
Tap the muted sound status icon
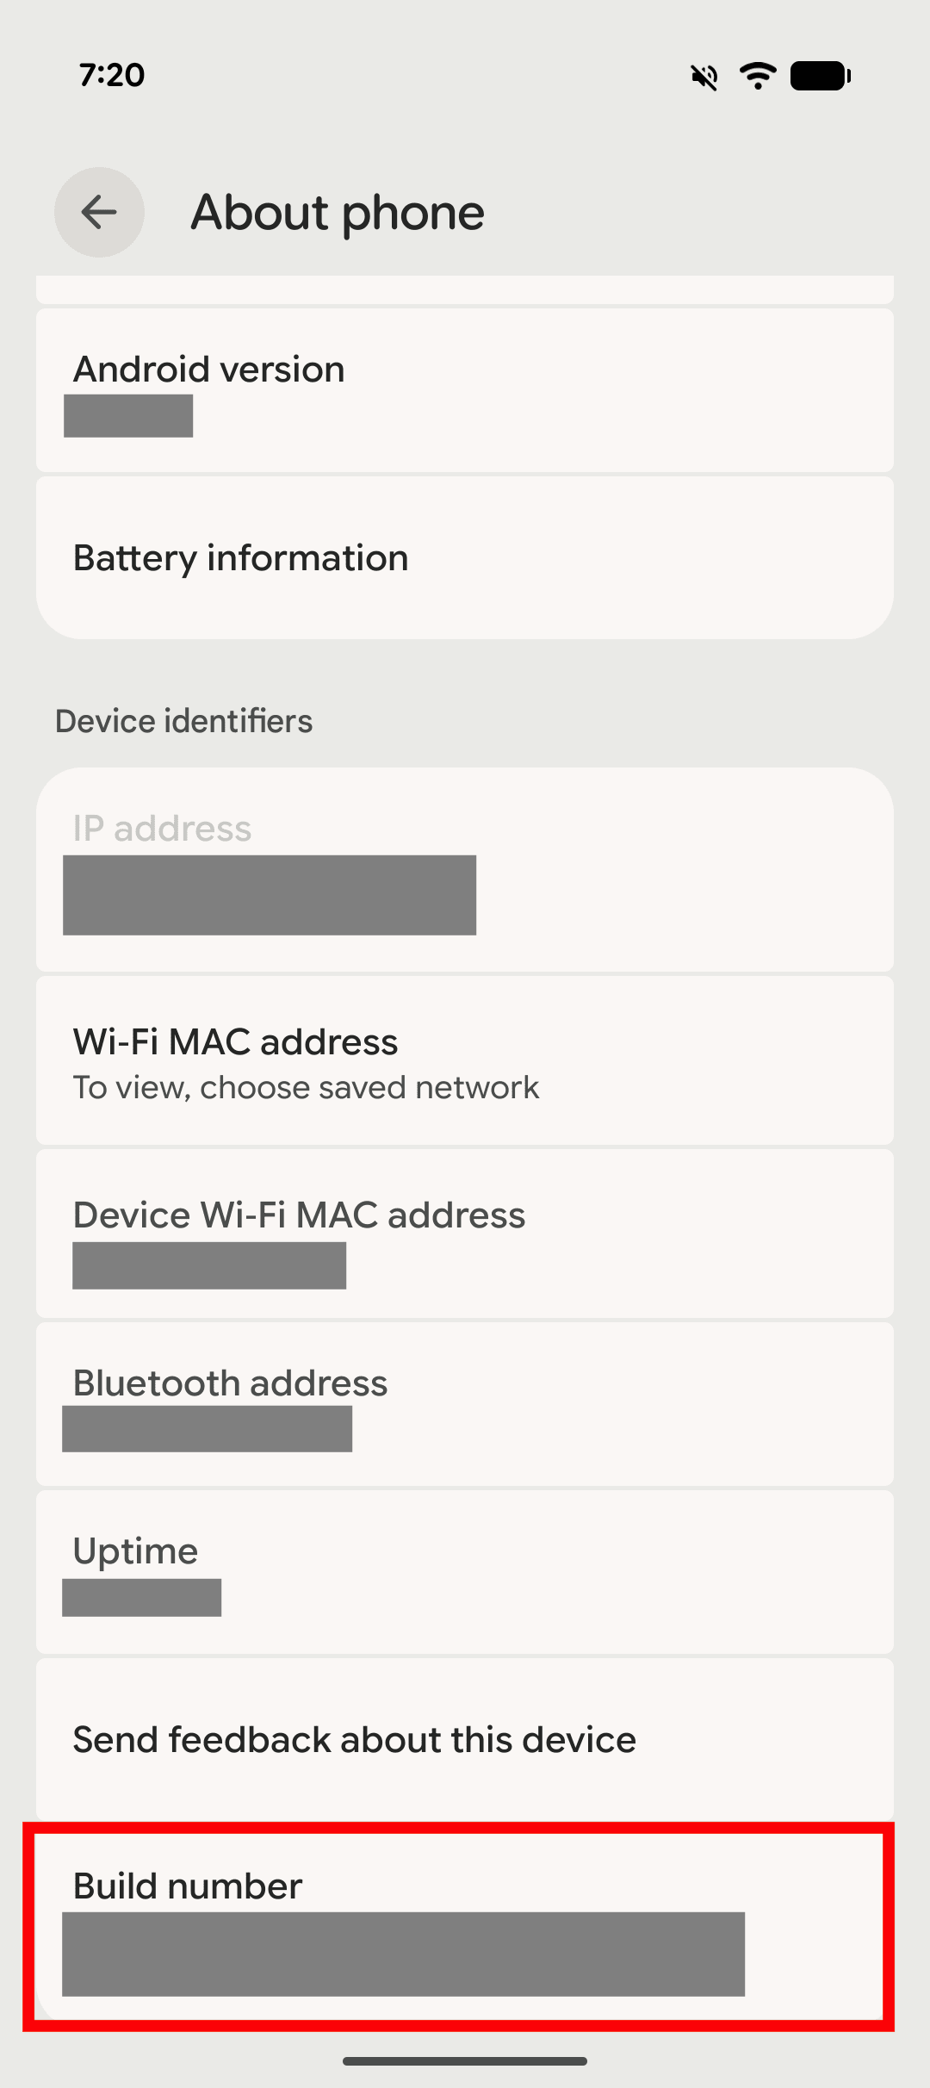point(704,77)
